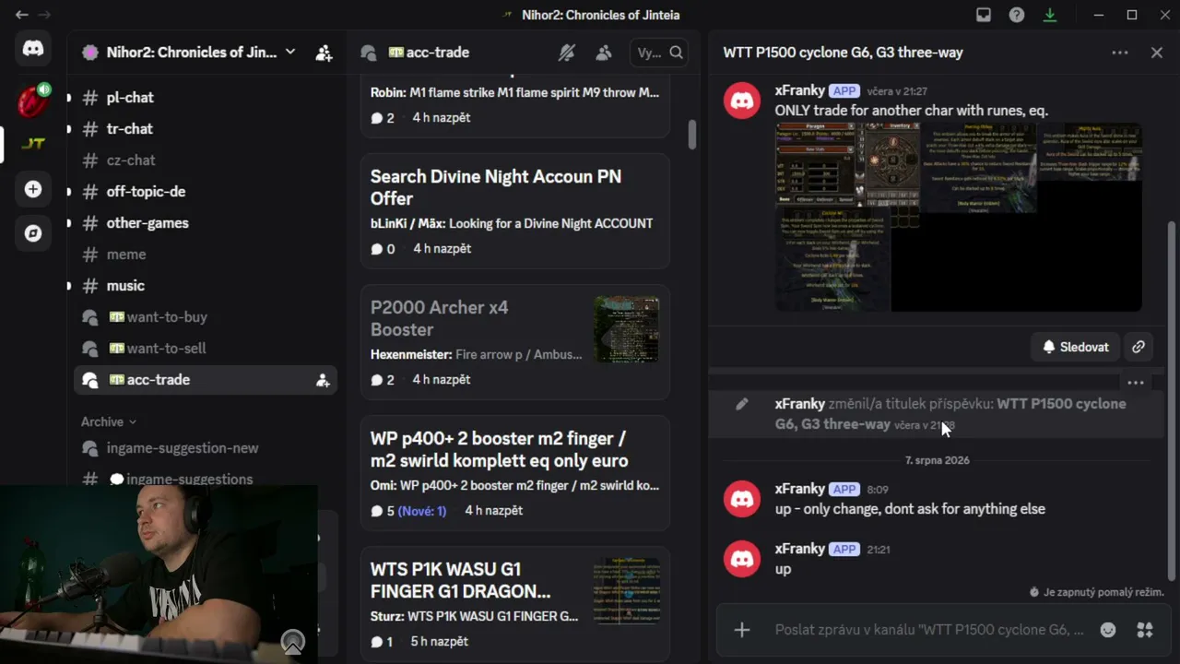
Task: Click the search field in acc-trade
Action: point(658,53)
